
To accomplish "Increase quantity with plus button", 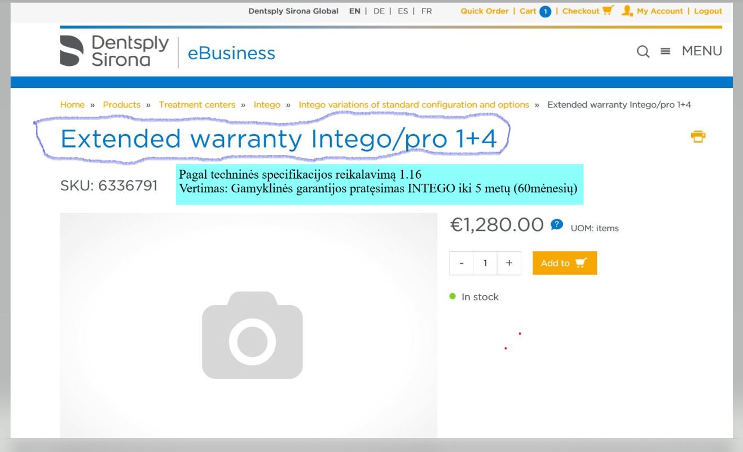I will [x=509, y=263].
